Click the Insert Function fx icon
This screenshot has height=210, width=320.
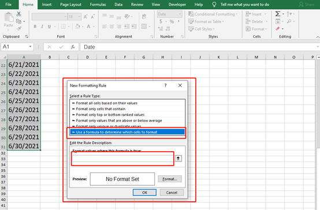point(73,47)
